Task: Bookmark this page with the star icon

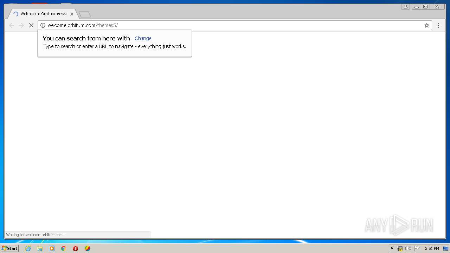Action: [427, 25]
